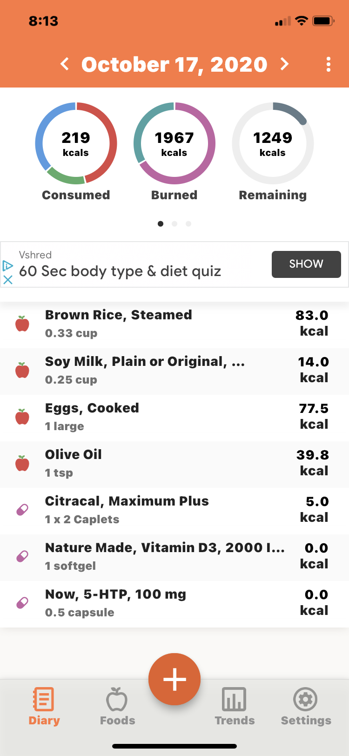Click the SHOW ad button
This screenshot has height=756, width=349.
coord(306,264)
